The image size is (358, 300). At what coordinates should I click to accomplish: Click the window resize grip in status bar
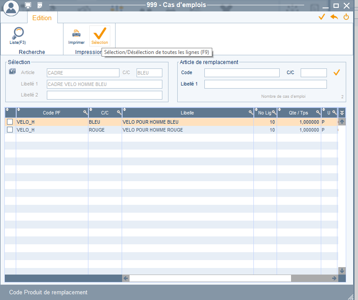pos(351,297)
